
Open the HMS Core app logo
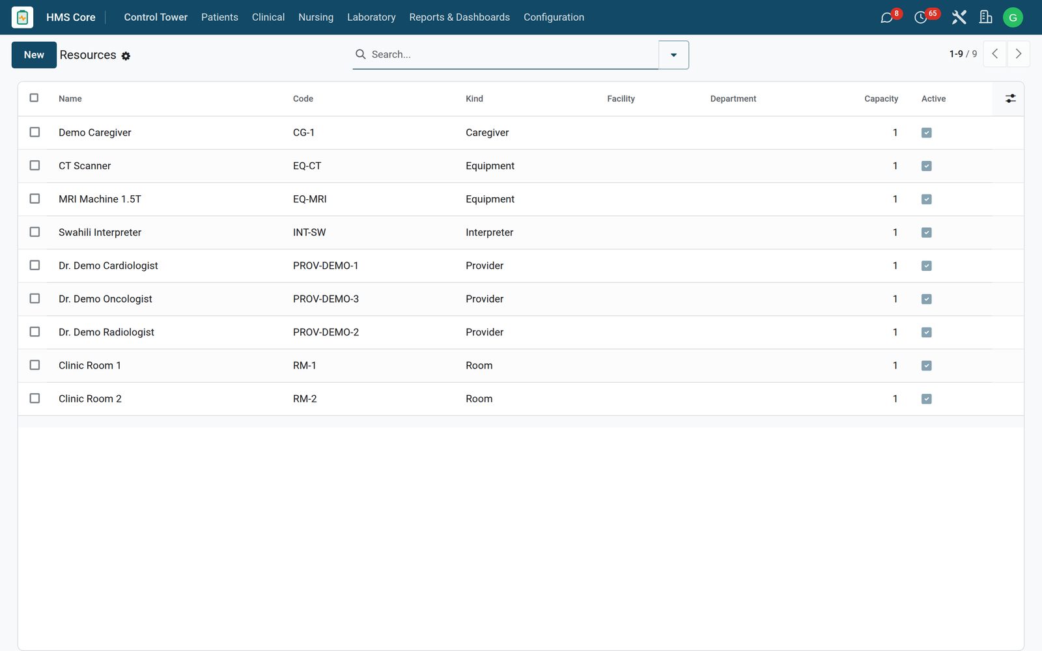22,18
